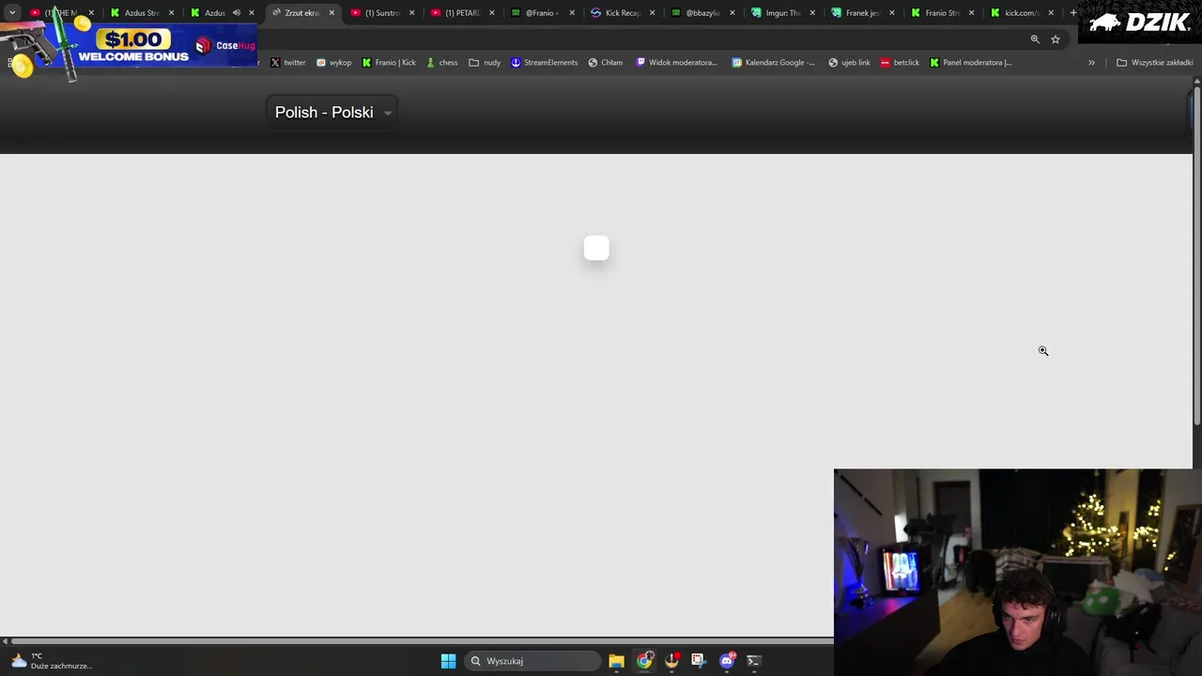Viewport: 1202px width, 676px height.
Task: Click the Wyszukaj taskbar search box
Action: point(532,661)
